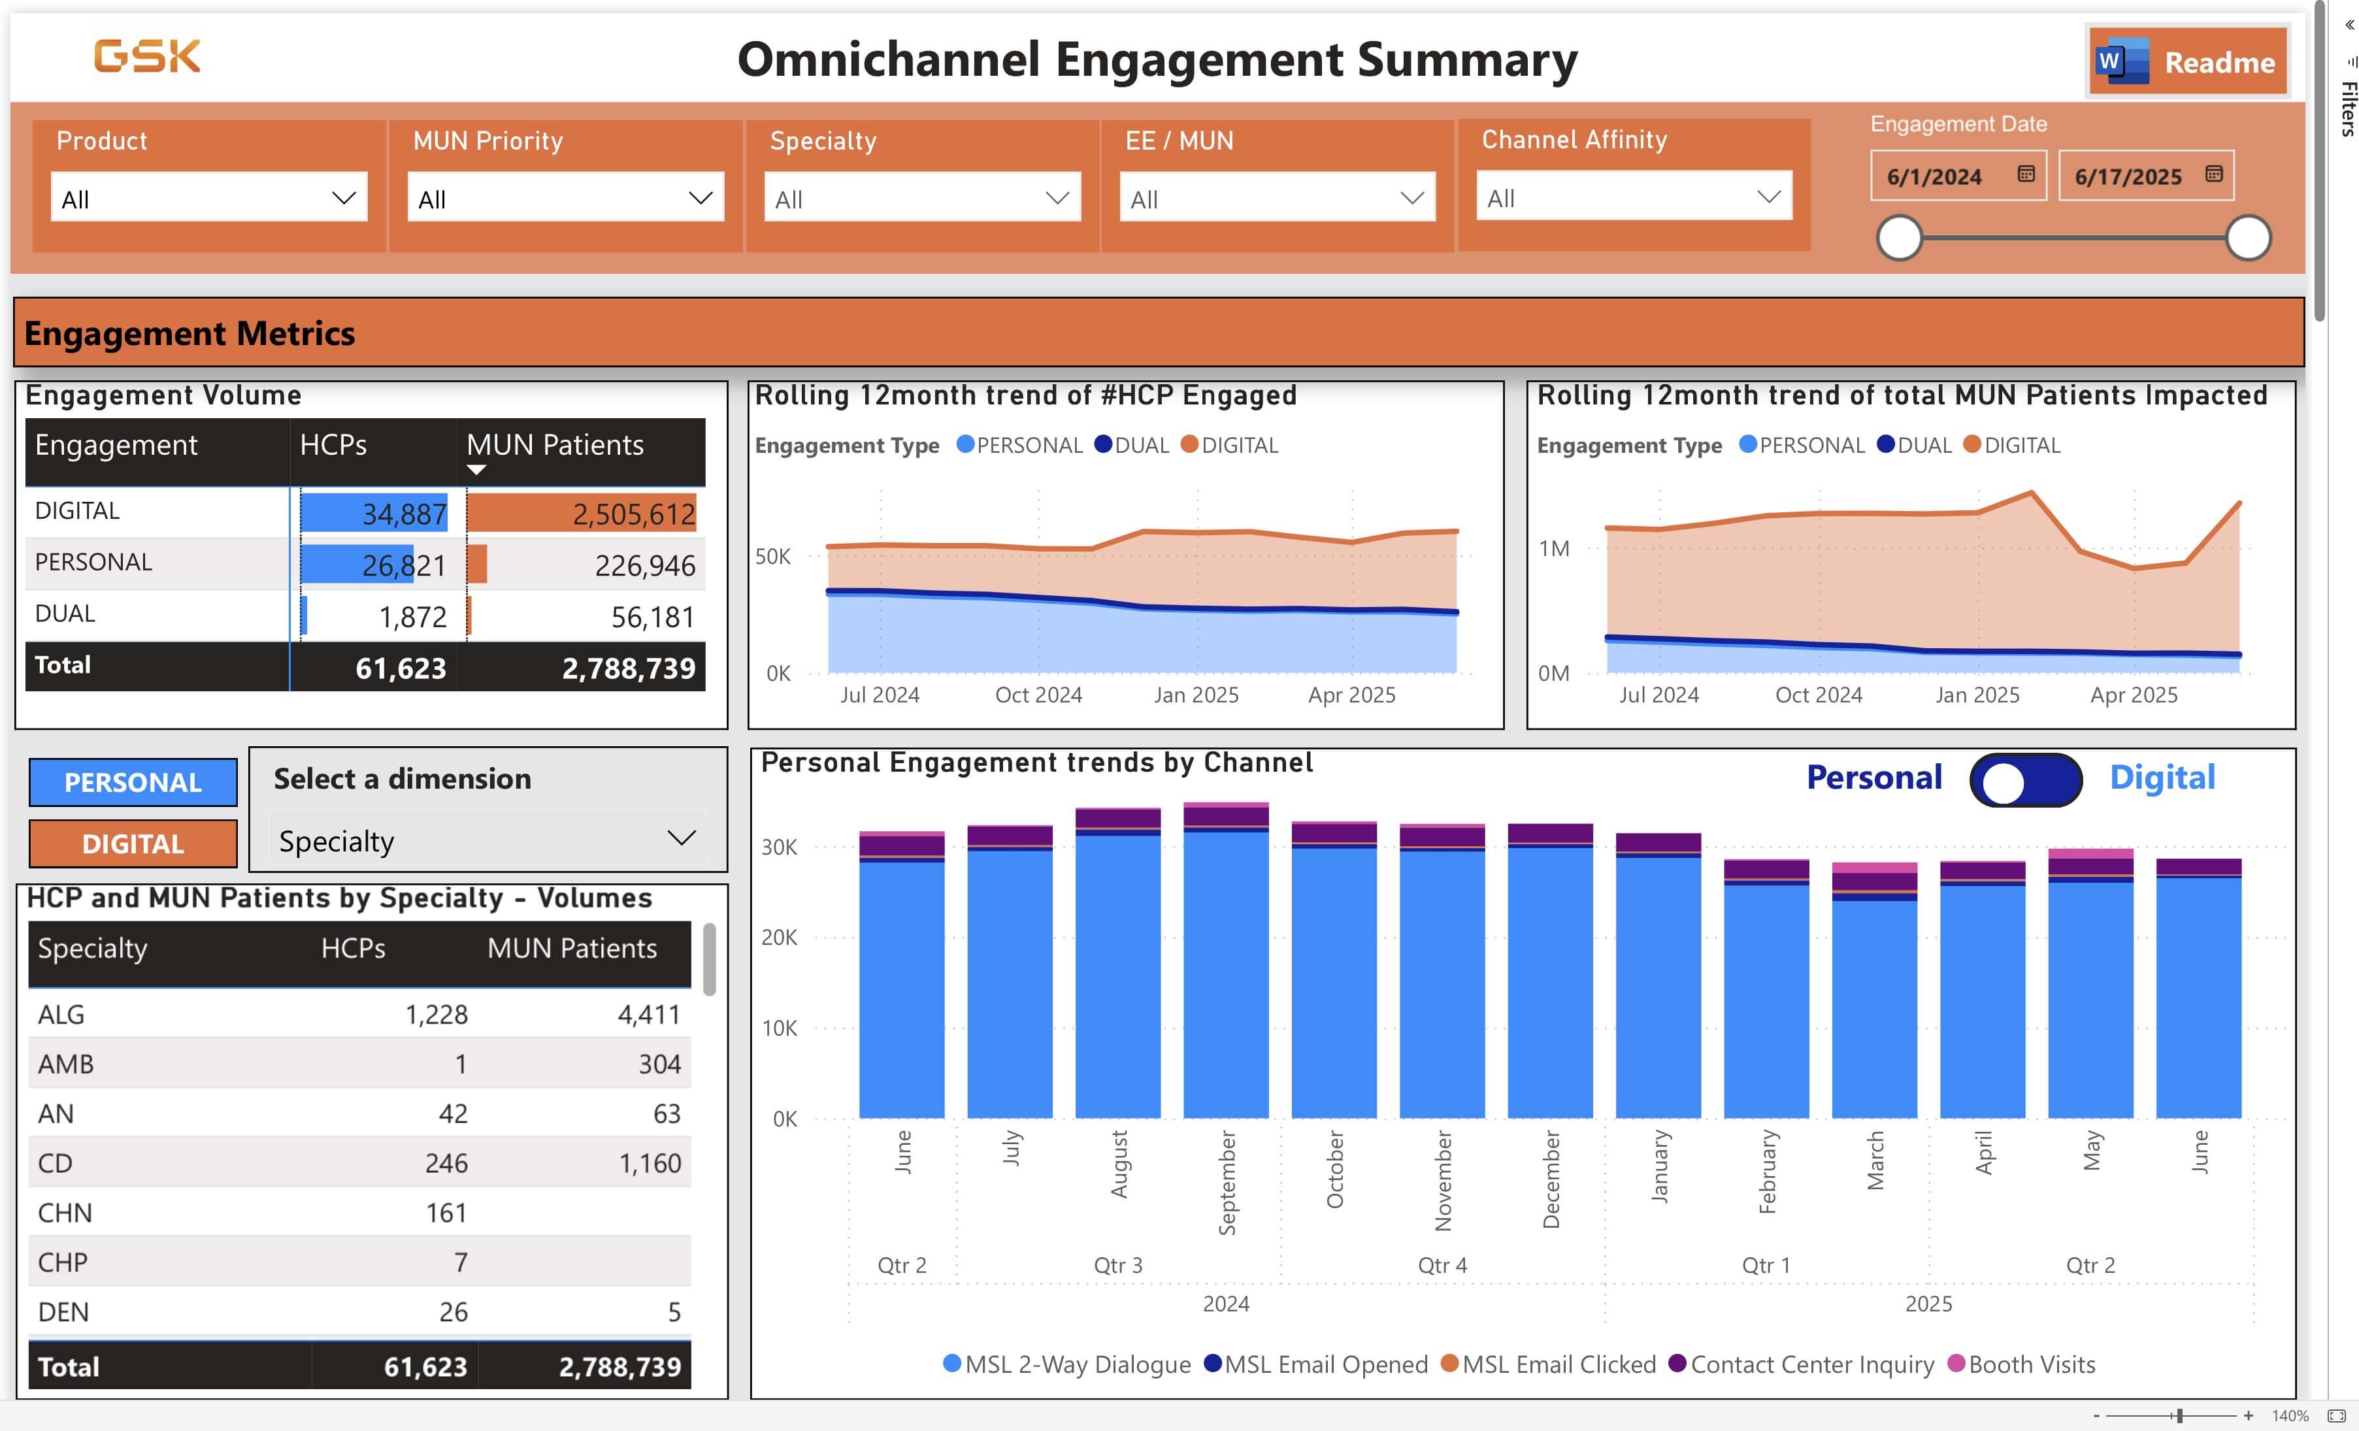Click the GSK logo
The image size is (2359, 1431).
148,56
